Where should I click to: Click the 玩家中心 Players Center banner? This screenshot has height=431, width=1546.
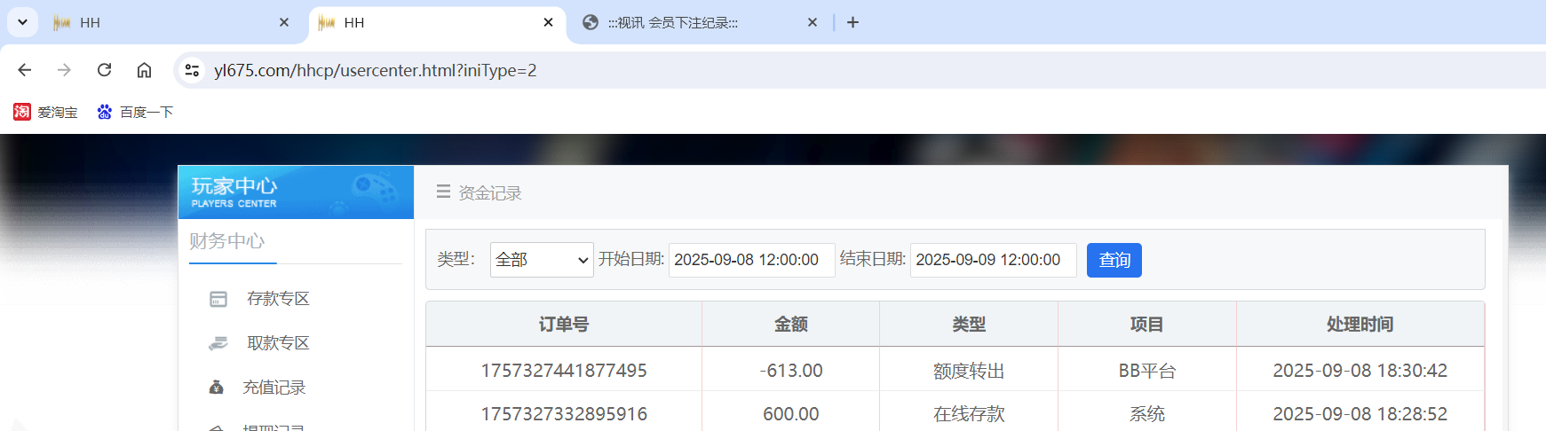(296, 192)
